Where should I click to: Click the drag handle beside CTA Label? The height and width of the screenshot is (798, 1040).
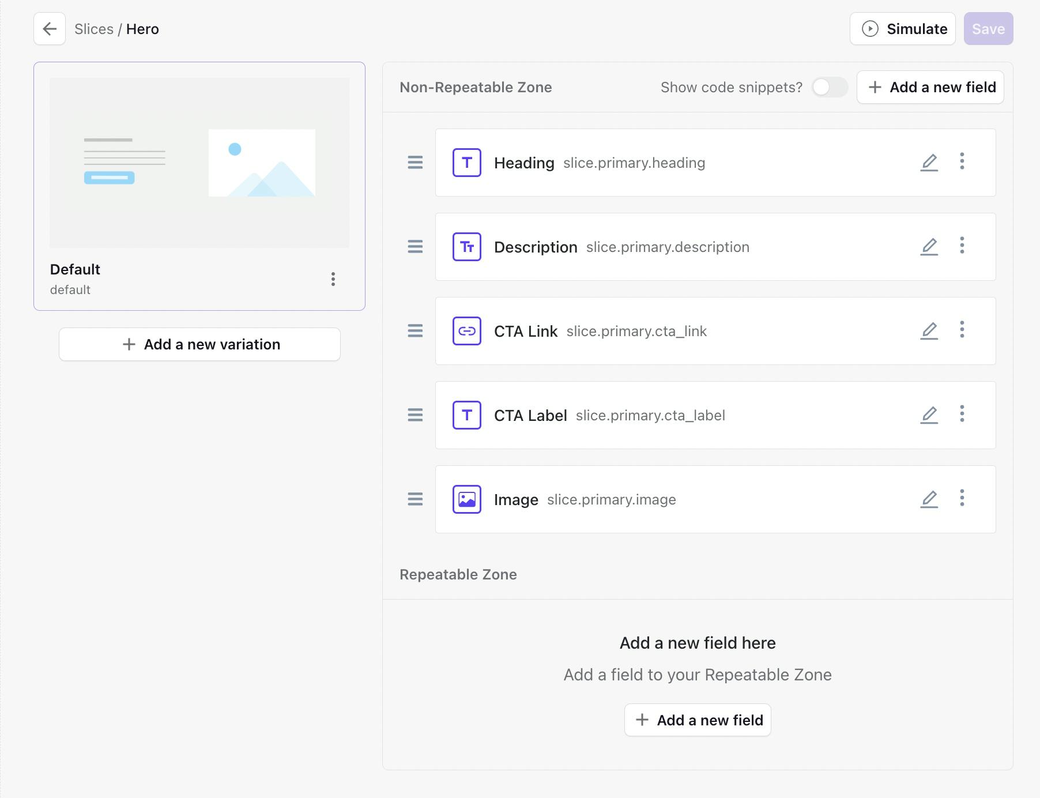pyautogui.click(x=415, y=415)
